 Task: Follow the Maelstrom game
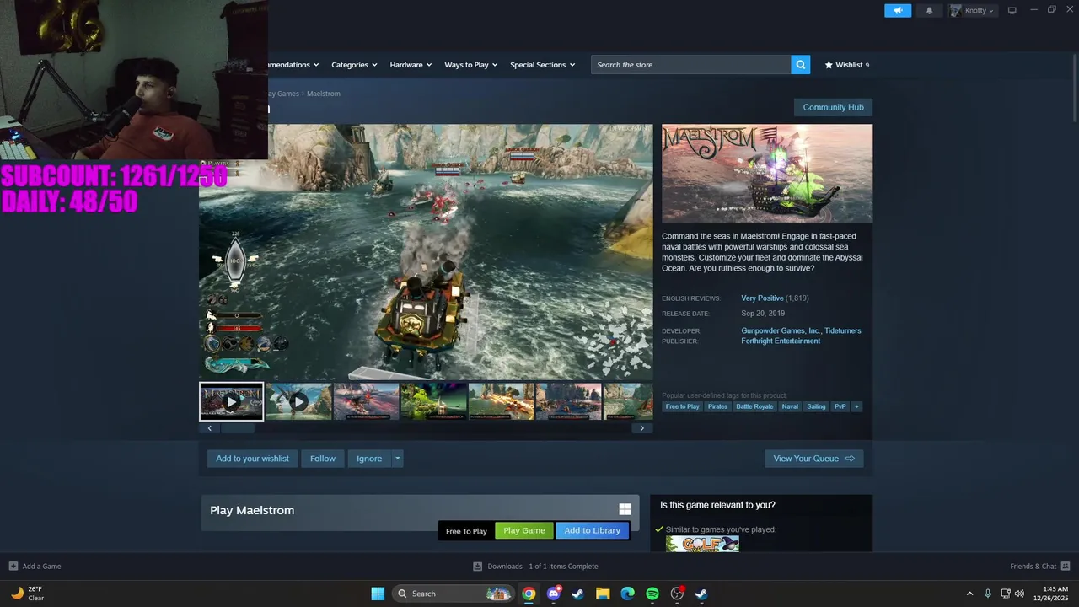point(322,459)
